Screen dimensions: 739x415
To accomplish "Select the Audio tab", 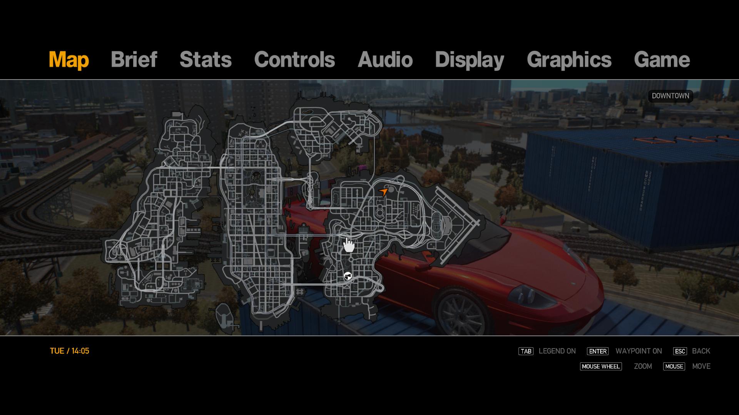I will pos(385,60).
